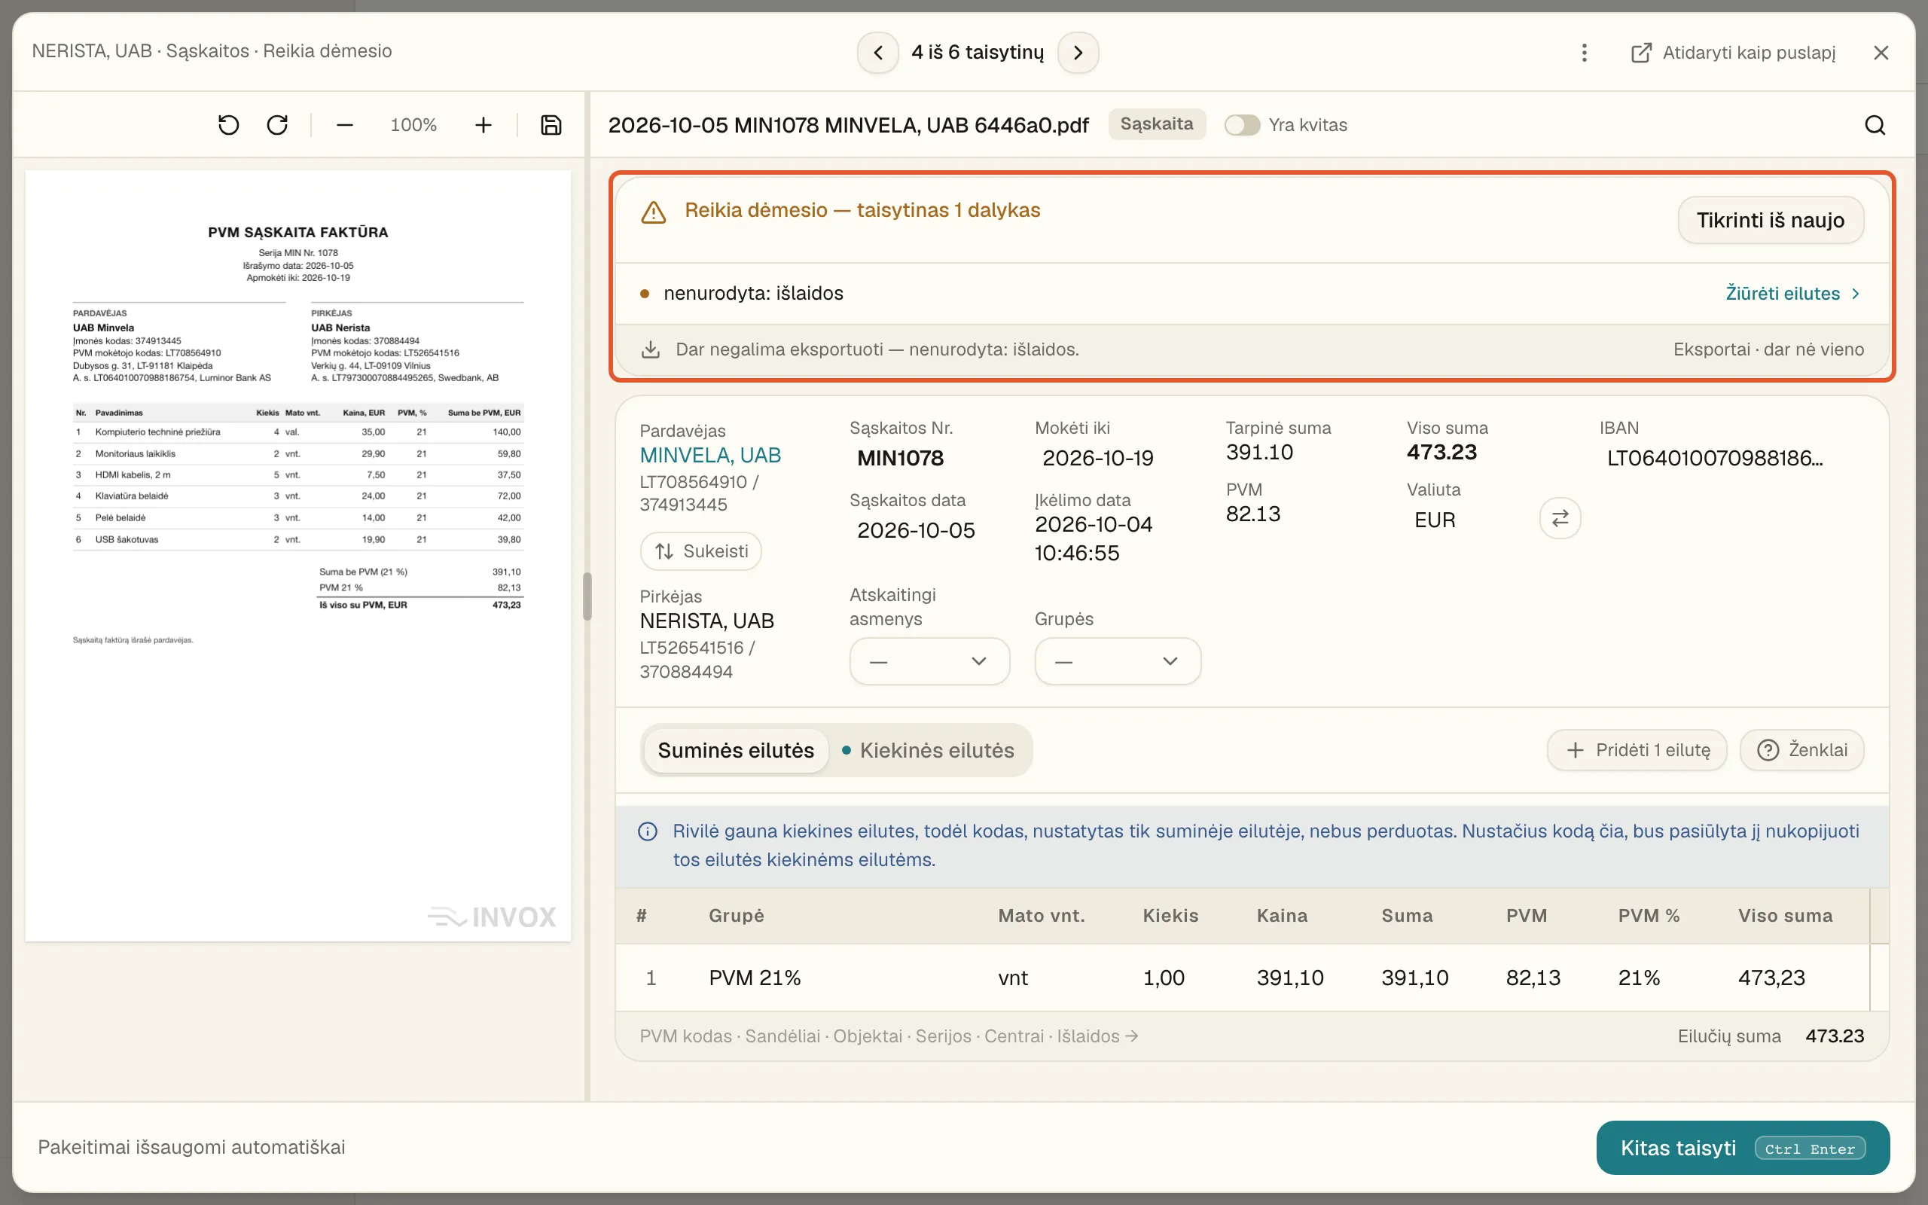Screen dimensions: 1928x1205
Task: Open the MINVELA, UAB seller link
Action: pos(710,455)
